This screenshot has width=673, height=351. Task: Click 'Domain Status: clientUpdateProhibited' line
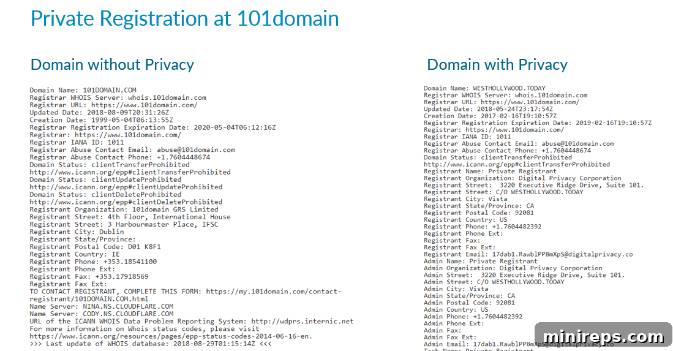[105, 180]
